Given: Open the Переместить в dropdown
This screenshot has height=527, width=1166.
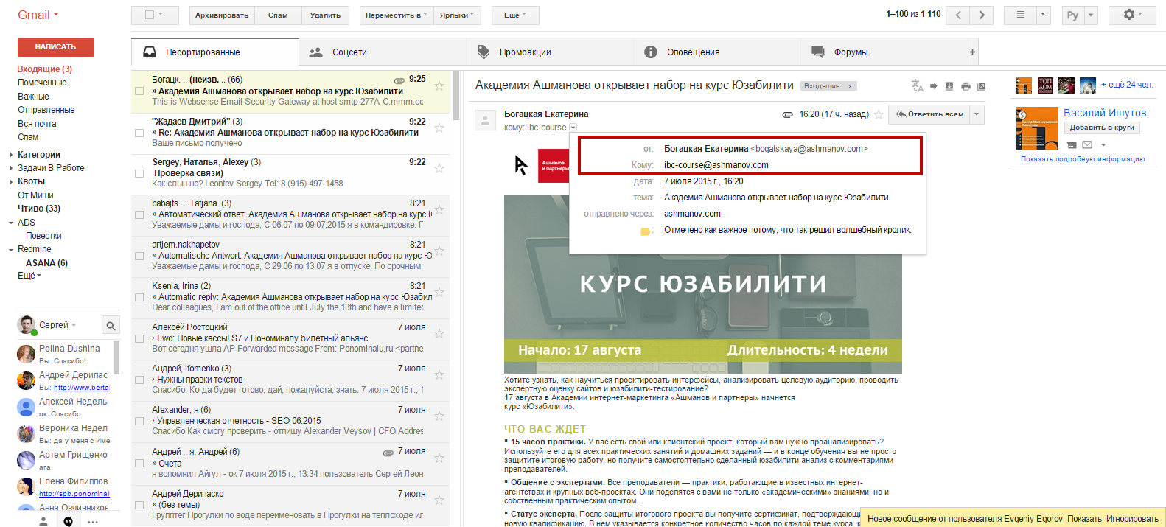Looking at the screenshot, I should click(396, 15).
